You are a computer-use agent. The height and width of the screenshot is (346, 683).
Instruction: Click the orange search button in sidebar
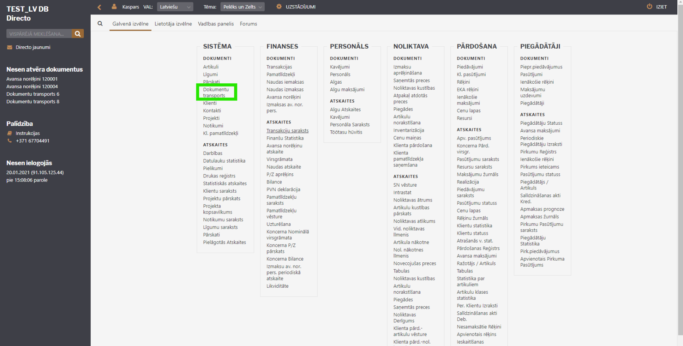[78, 34]
